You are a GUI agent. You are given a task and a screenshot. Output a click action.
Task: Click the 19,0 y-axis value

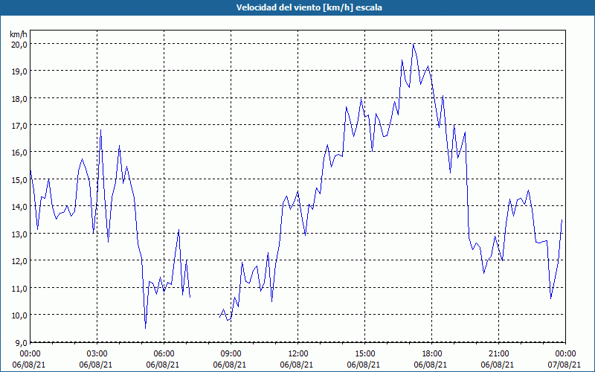click(x=19, y=71)
